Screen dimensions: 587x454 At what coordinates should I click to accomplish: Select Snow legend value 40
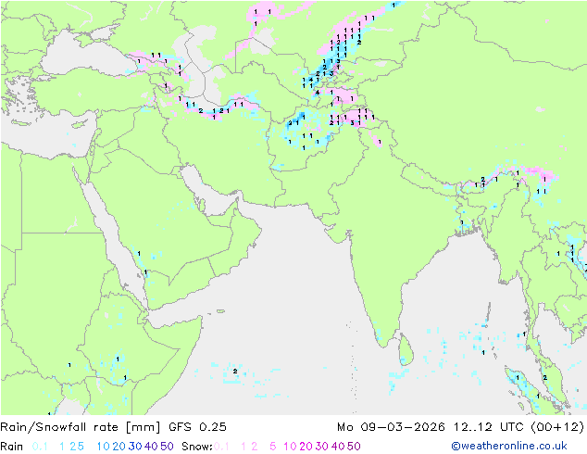point(338,447)
